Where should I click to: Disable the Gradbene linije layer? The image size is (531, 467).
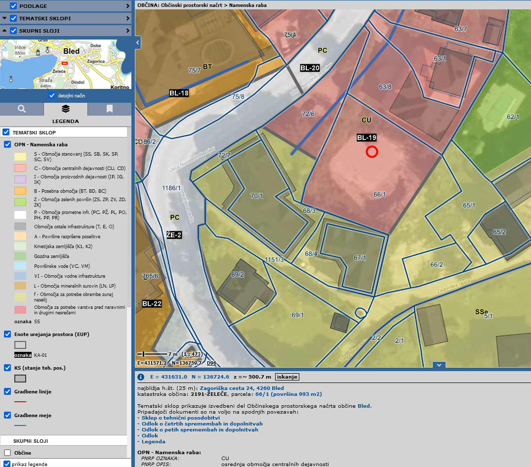coord(7,391)
